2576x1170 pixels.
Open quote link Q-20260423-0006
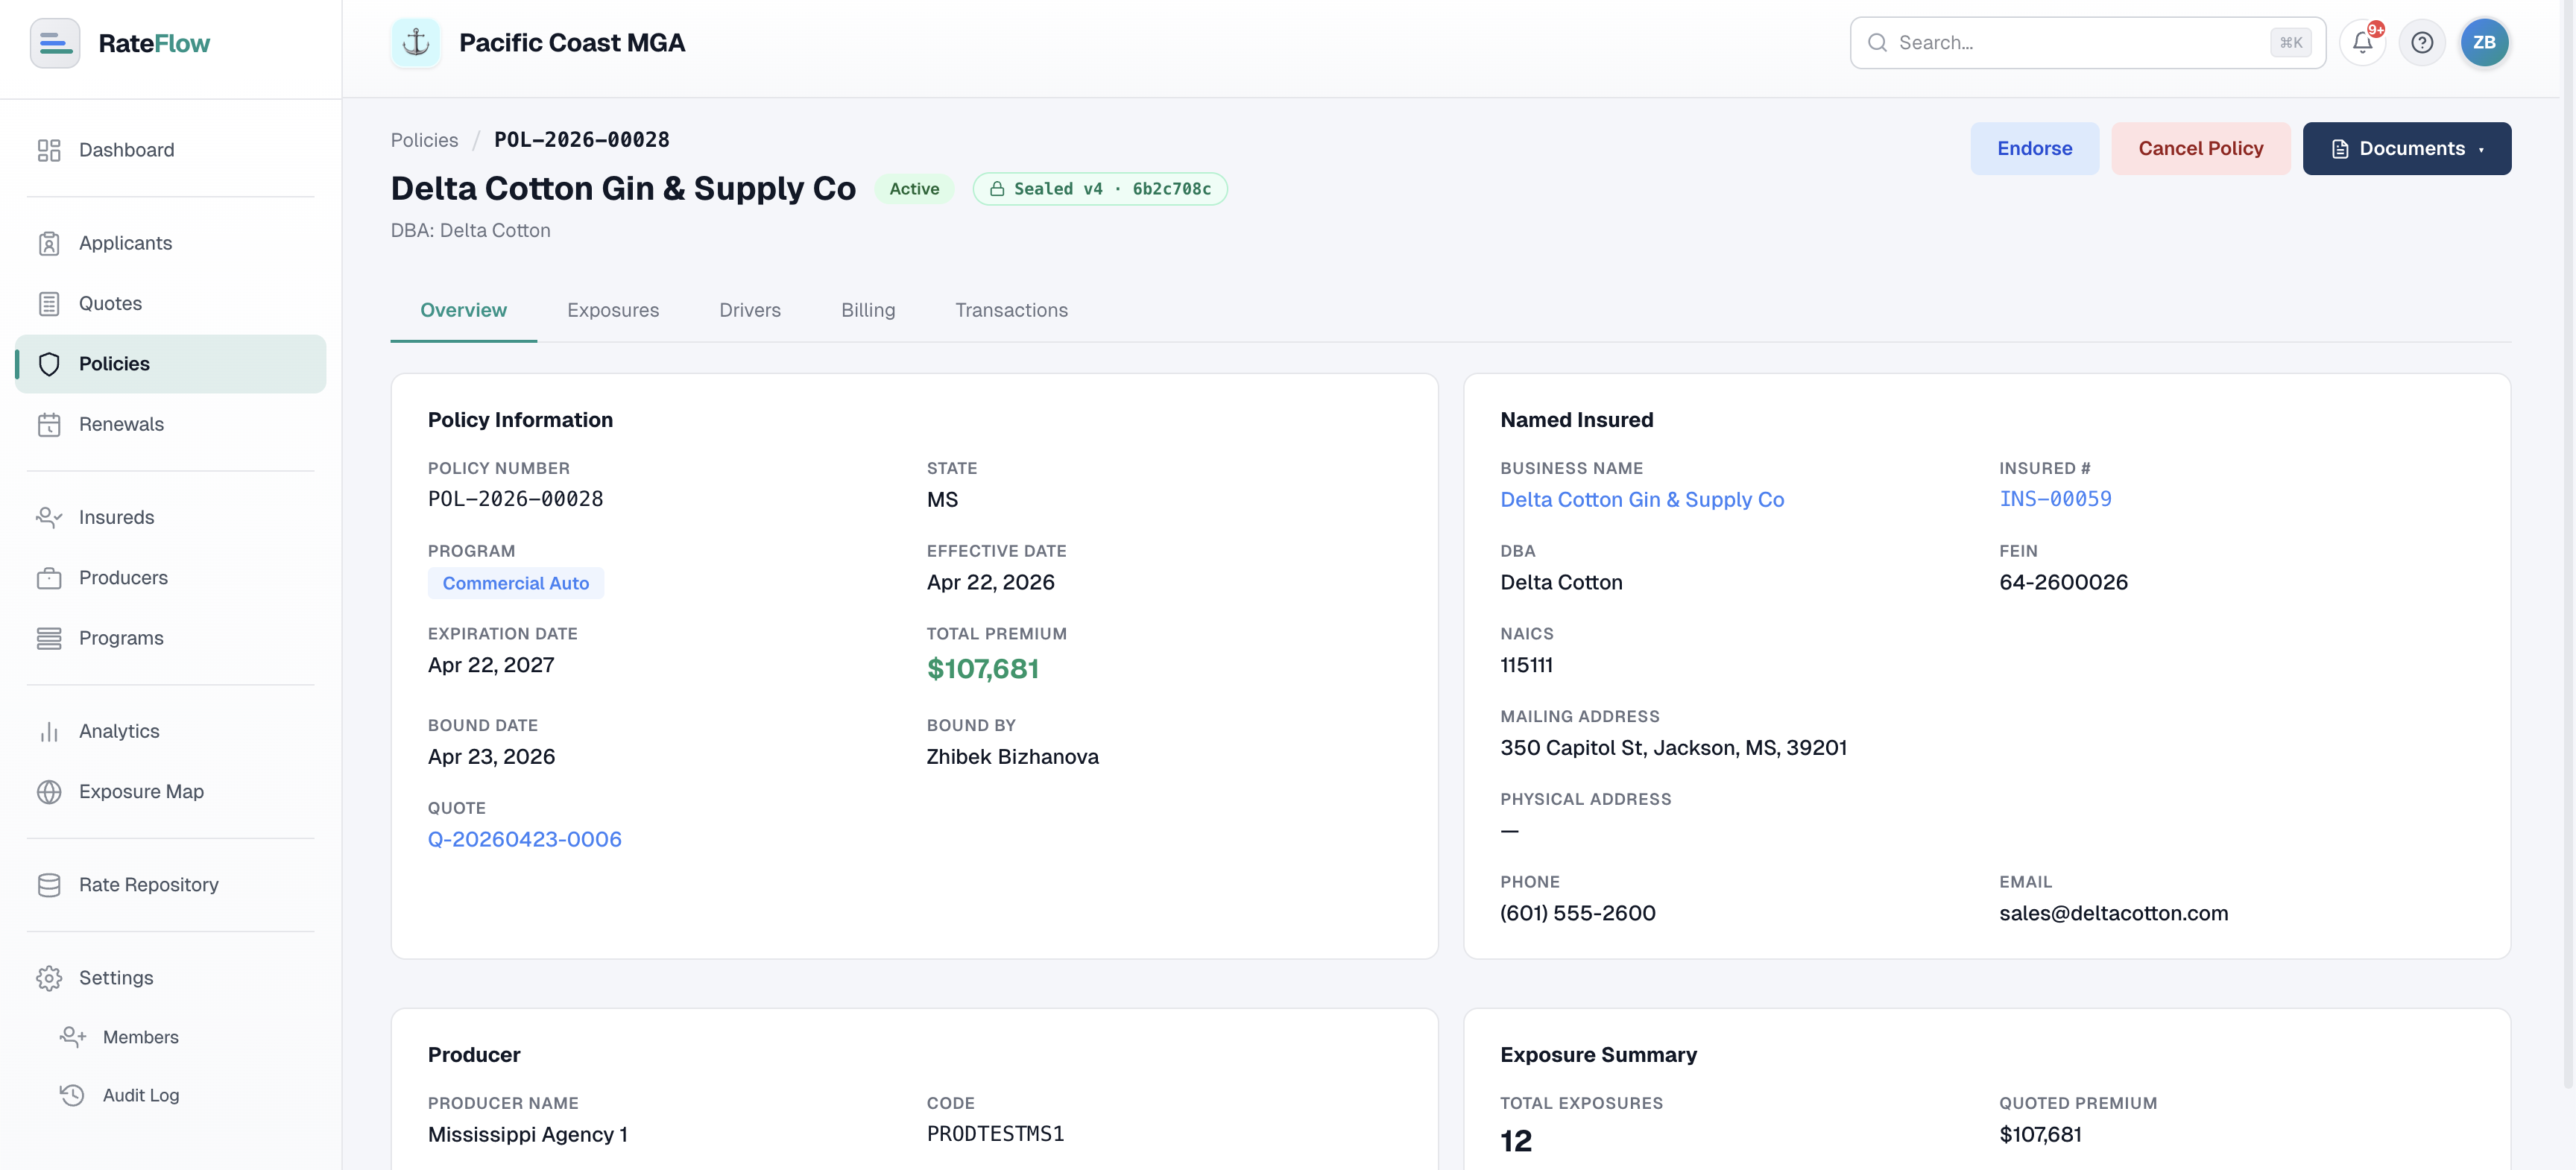525,840
